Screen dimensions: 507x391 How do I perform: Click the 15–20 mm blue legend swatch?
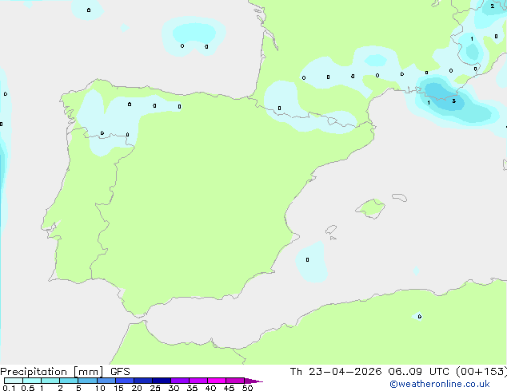[124, 381]
